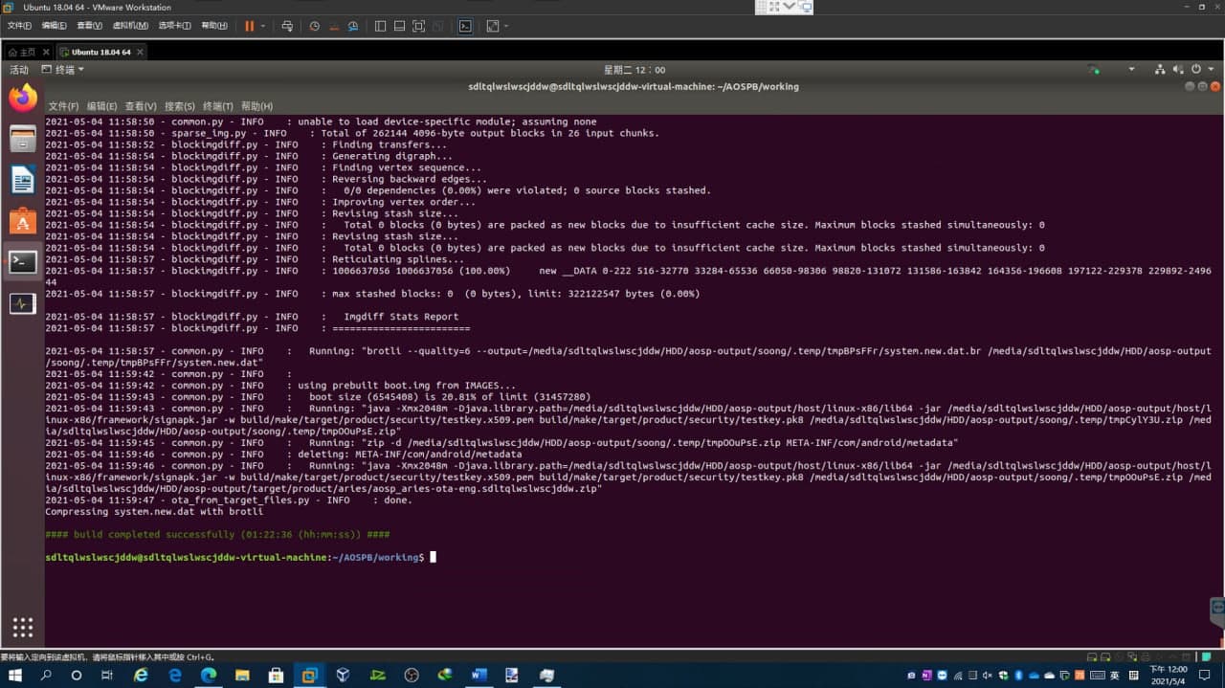Open Windows taskbar search
Image resolution: width=1225 pixels, height=688 pixels.
(x=46, y=675)
